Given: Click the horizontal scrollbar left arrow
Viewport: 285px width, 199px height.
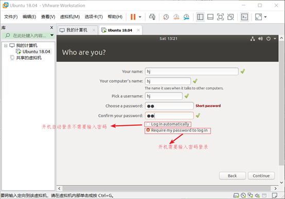Looking at the screenshot, I should point(59,189).
